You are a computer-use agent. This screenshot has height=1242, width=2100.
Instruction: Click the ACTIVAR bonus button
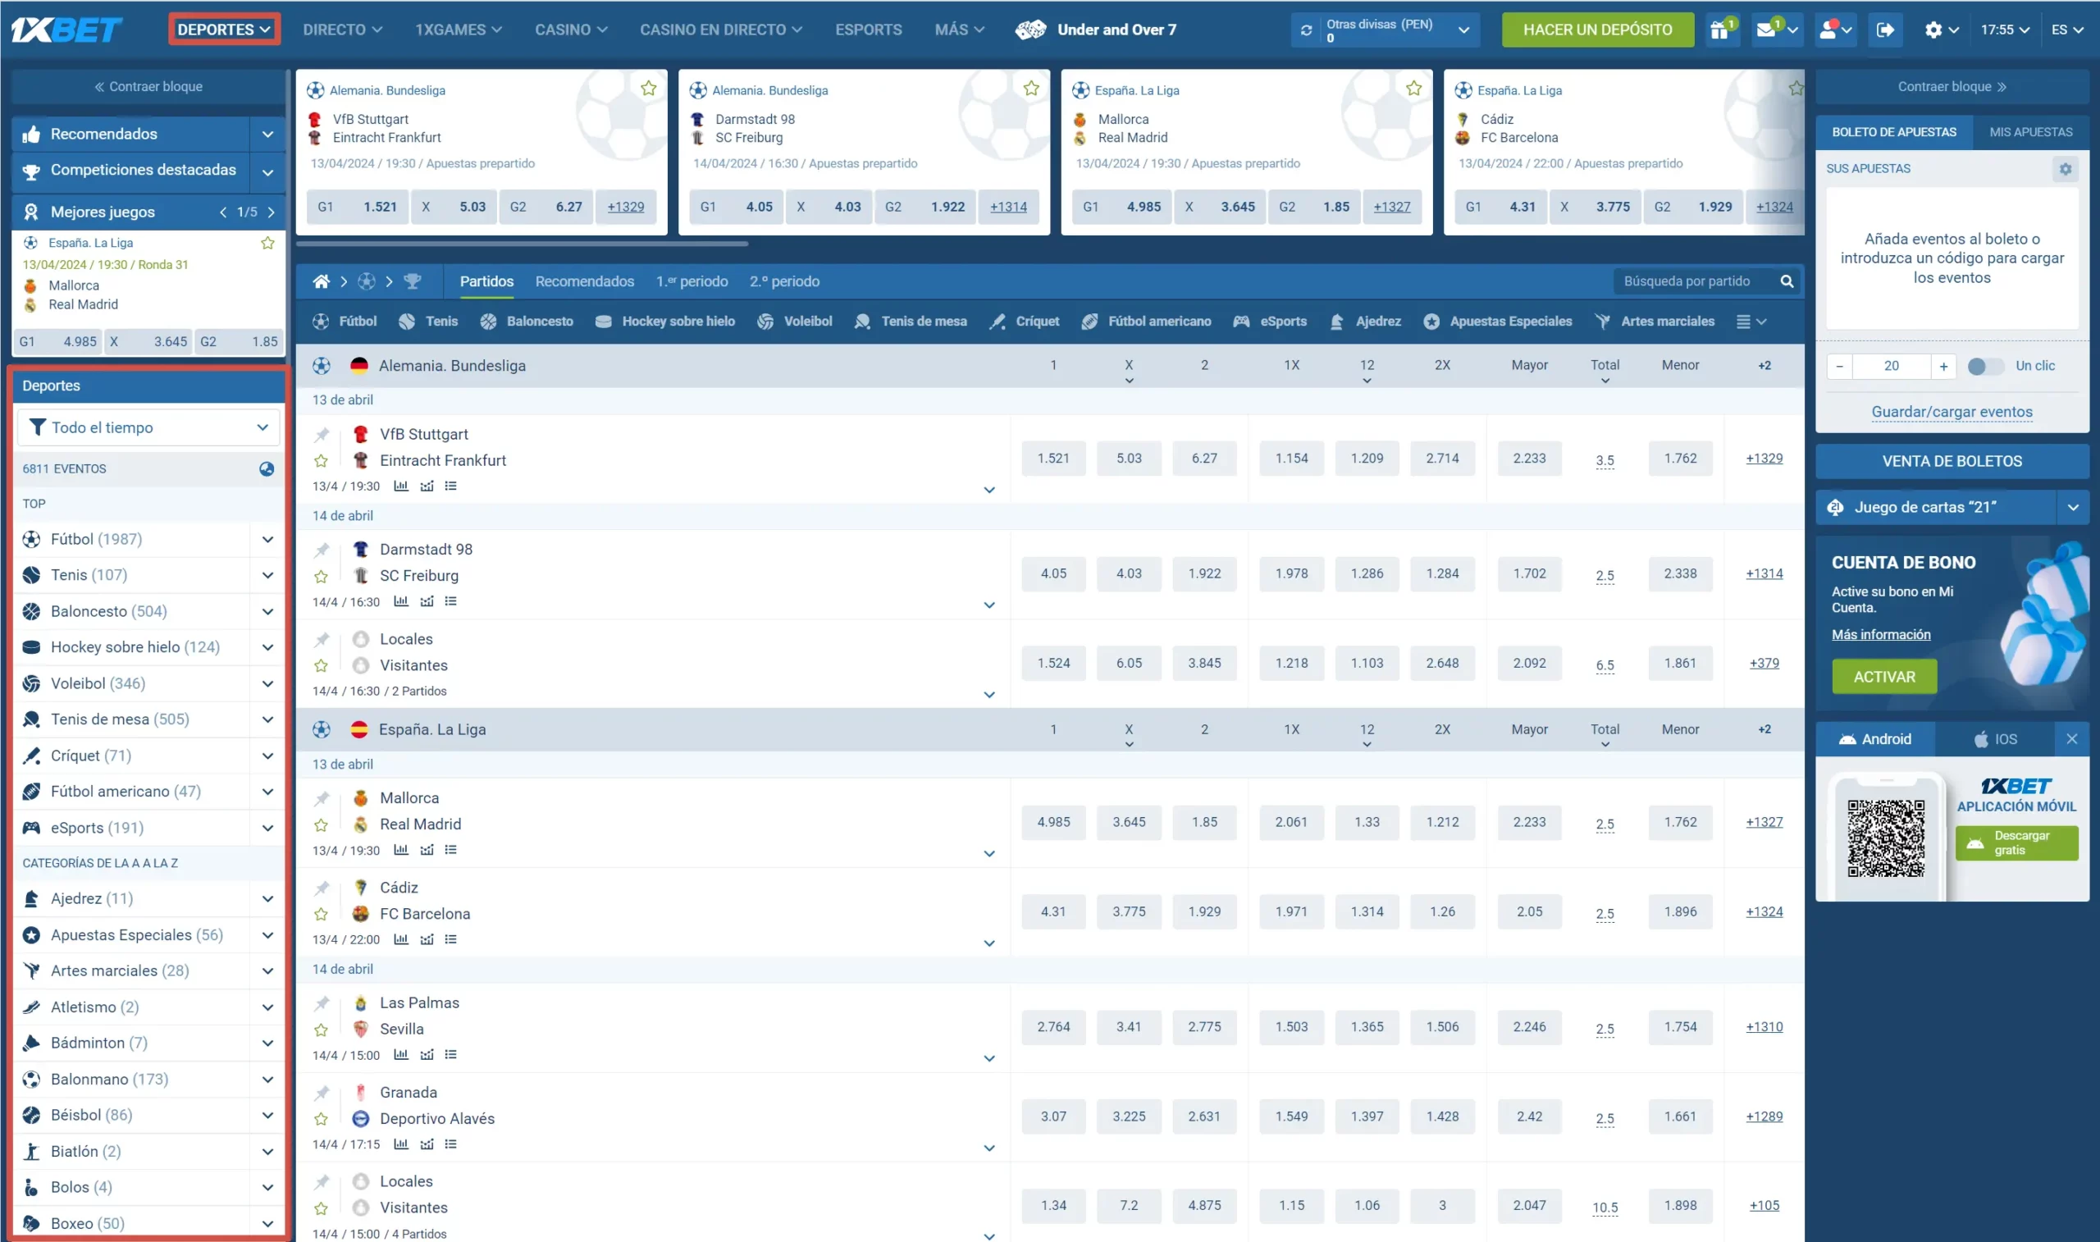(x=1884, y=676)
